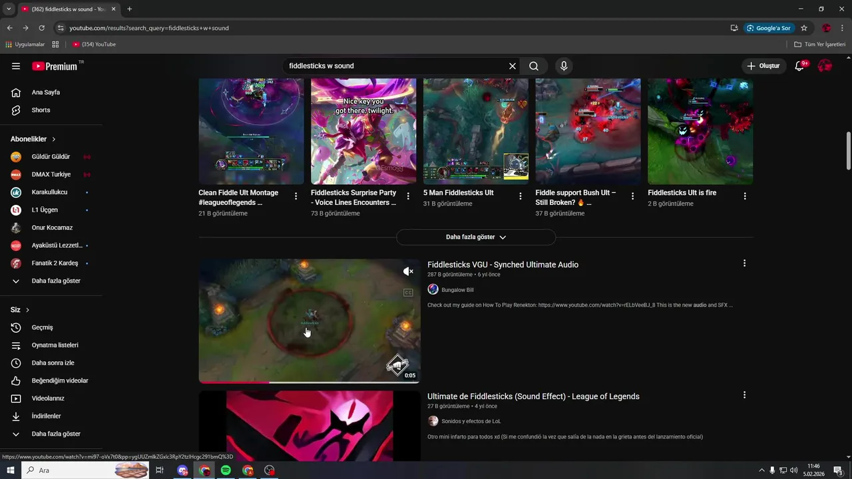Open 5 Man Fiddlesticks Ult short thumbnail

pyautogui.click(x=476, y=132)
